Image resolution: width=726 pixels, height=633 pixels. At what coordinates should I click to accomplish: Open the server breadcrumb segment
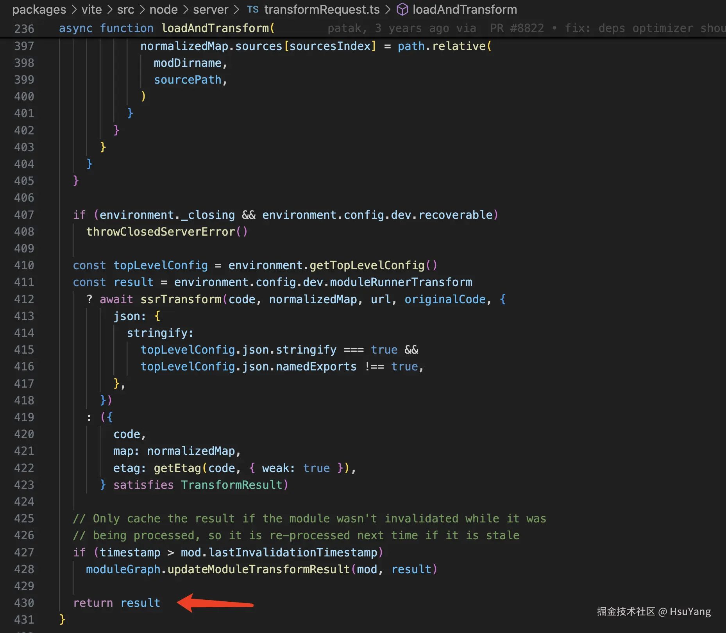(x=211, y=10)
